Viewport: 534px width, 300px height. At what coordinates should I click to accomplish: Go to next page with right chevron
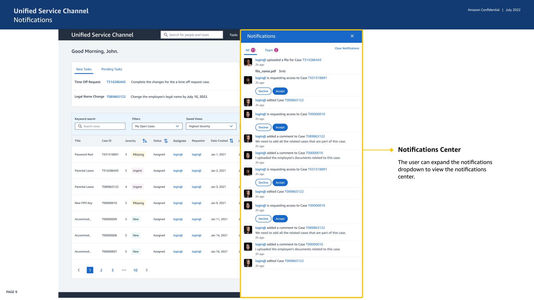click(147, 270)
